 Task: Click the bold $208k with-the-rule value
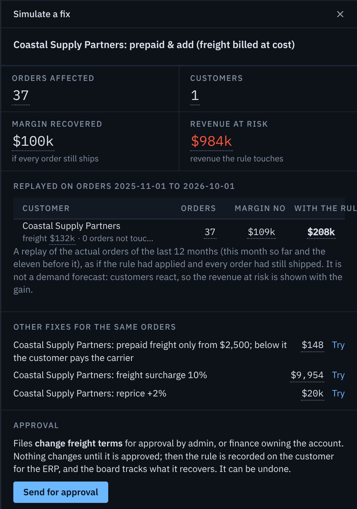[321, 232]
